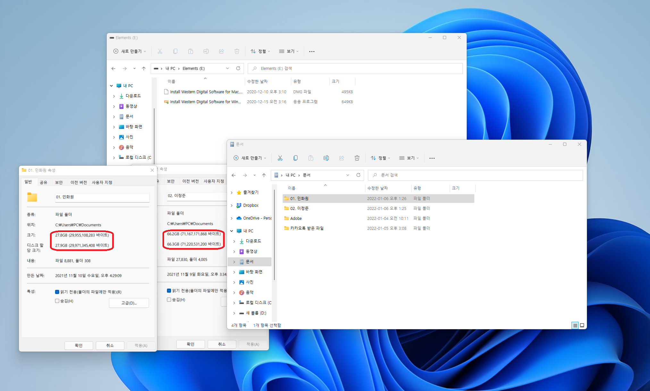Click the refresh icon next to 문서 address bar

pos(358,175)
